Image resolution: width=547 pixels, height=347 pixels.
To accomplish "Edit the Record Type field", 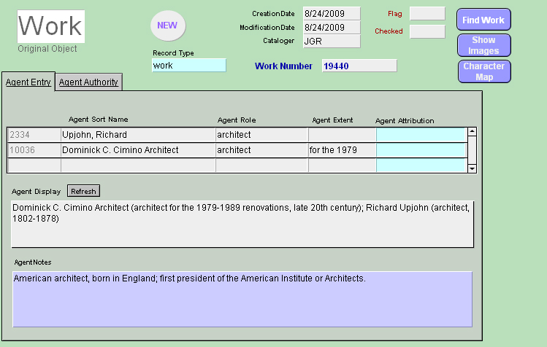I will point(189,66).
